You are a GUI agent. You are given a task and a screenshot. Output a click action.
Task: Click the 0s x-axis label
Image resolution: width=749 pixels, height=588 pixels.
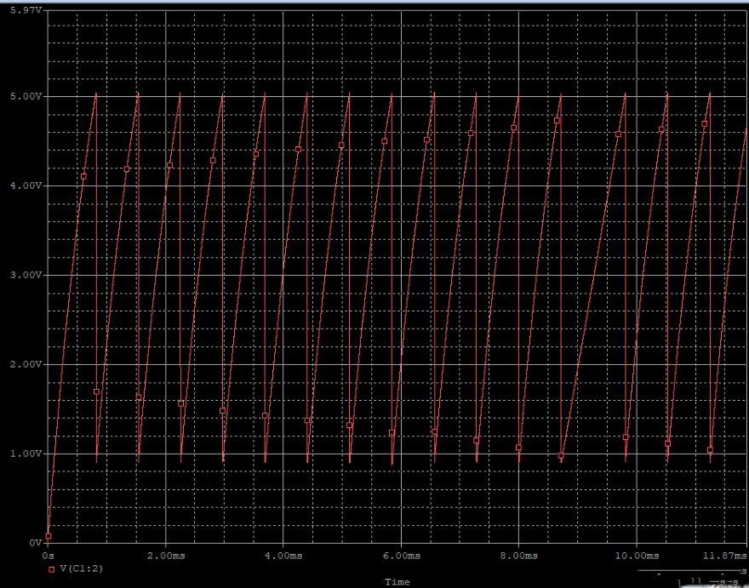click(x=48, y=555)
